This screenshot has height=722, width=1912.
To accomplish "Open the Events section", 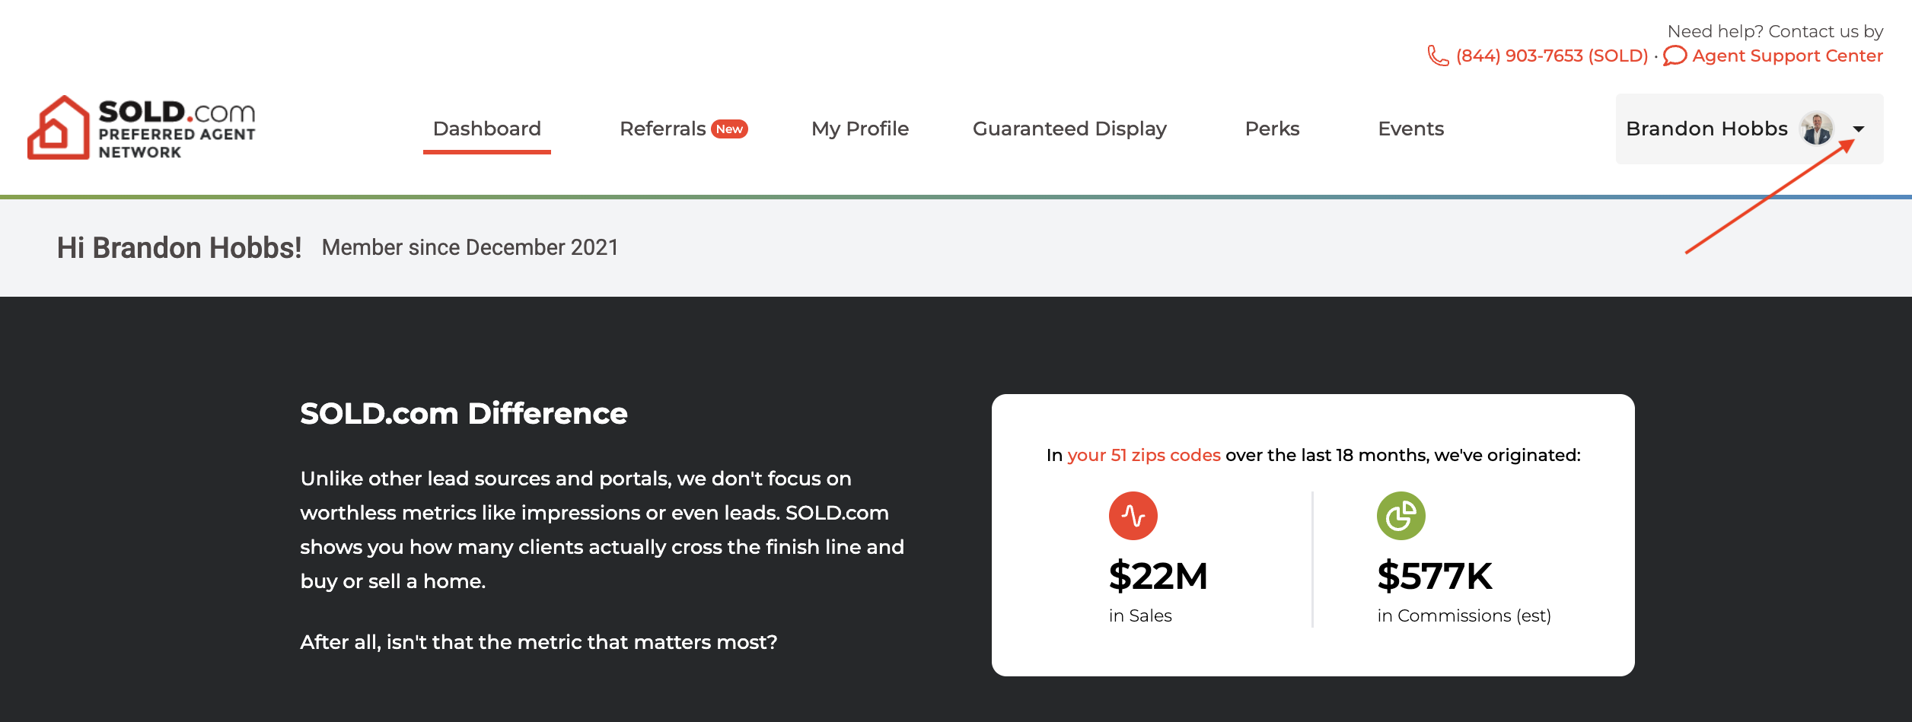I will tap(1410, 129).
